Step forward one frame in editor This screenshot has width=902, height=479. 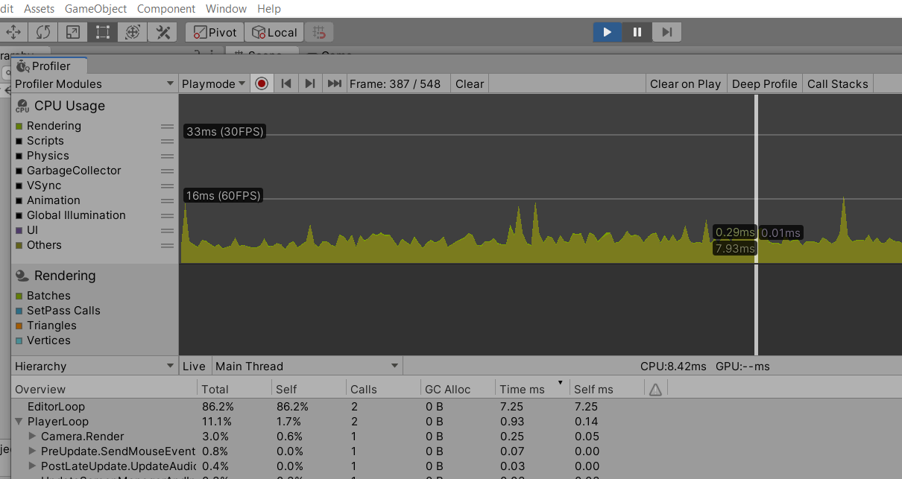pyautogui.click(x=667, y=32)
